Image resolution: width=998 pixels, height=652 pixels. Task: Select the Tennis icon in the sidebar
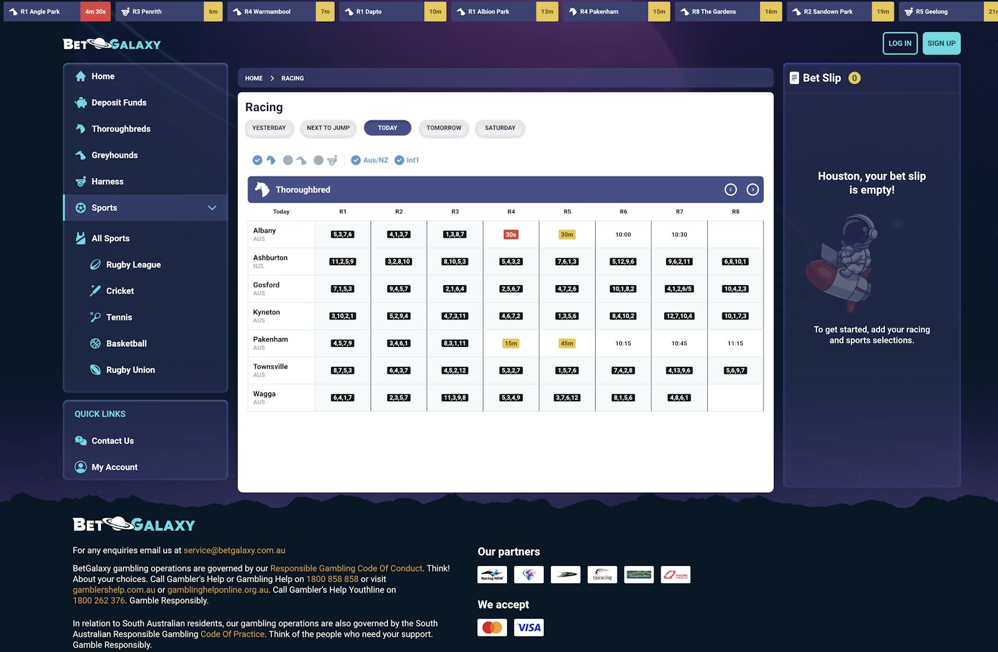coord(95,317)
